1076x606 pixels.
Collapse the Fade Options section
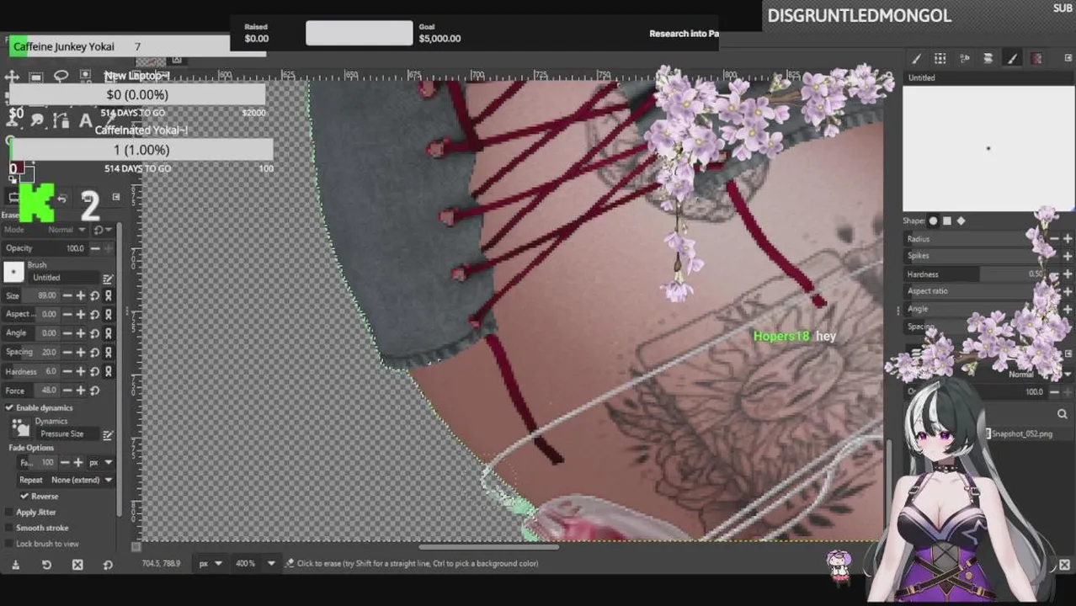click(31, 448)
